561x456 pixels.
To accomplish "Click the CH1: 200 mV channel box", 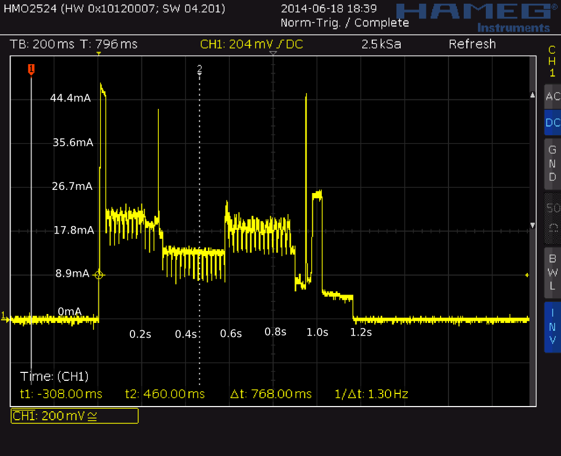I will [x=75, y=416].
